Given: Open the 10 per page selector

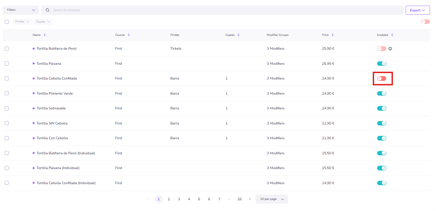Looking at the screenshot, I should coord(272,199).
